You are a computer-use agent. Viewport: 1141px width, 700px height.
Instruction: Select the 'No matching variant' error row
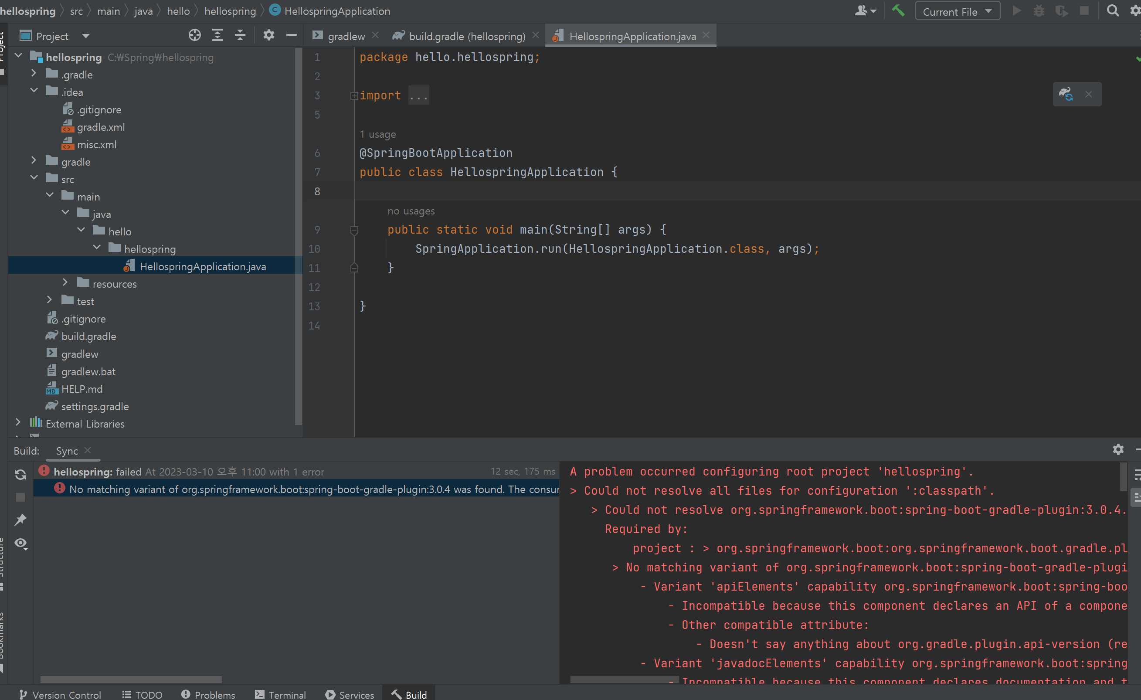[296, 489]
